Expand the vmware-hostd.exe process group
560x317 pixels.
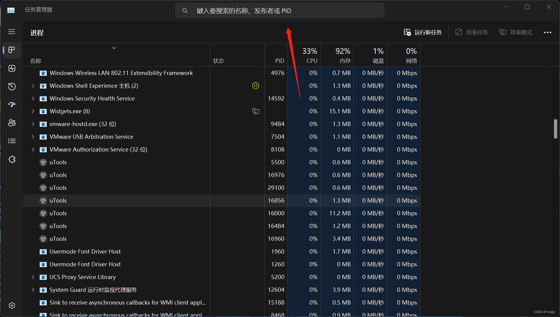(33, 124)
